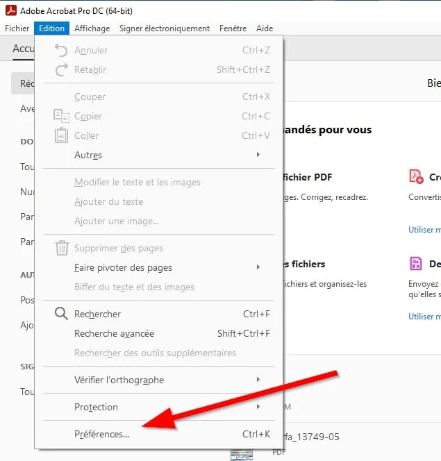Open the Aide menu

[x=265, y=28]
